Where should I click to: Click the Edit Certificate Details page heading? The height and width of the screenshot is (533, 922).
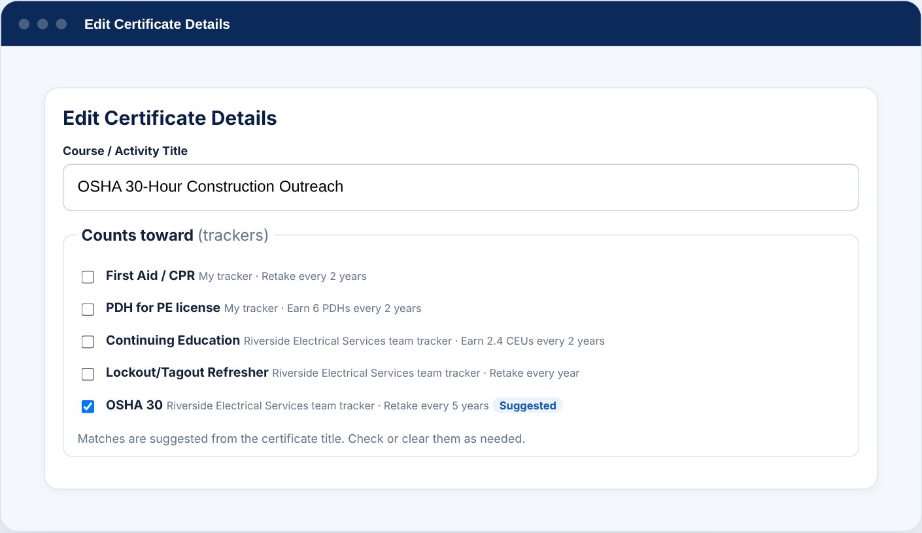(170, 118)
